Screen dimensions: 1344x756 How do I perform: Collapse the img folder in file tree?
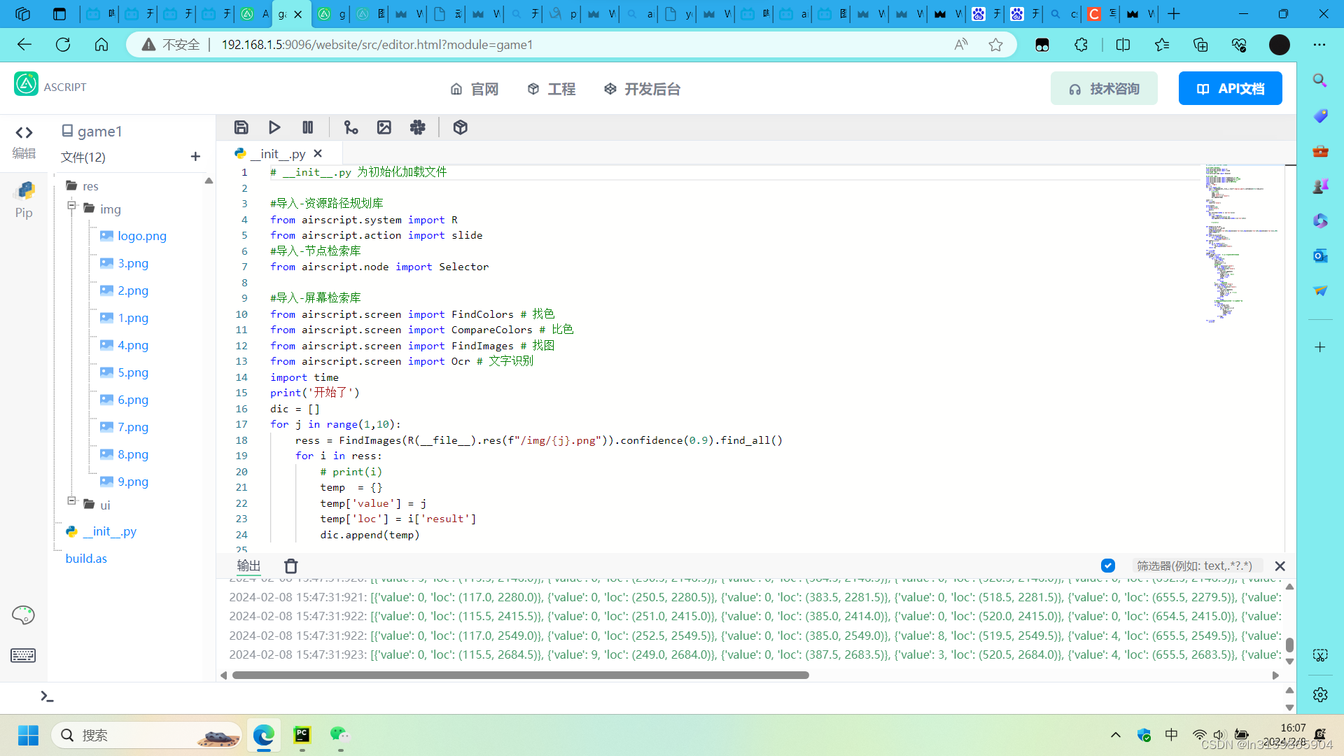click(x=71, y=206)
